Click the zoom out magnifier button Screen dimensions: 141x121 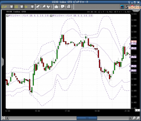click(138, 118)
